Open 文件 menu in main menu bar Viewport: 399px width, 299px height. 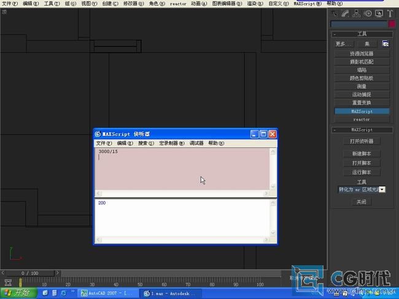tap(10, 4)
